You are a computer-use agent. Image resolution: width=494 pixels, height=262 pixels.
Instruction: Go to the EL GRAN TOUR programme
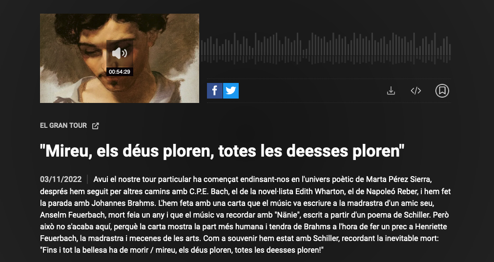(63, 126)
